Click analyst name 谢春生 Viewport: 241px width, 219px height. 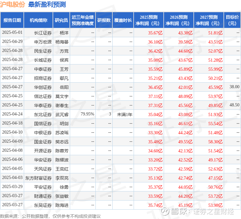click(62, 105)
